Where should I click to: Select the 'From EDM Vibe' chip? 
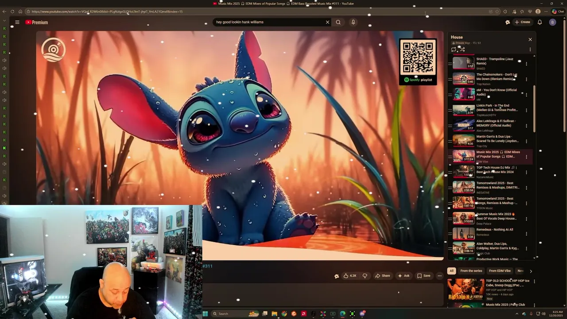(500, 271)
